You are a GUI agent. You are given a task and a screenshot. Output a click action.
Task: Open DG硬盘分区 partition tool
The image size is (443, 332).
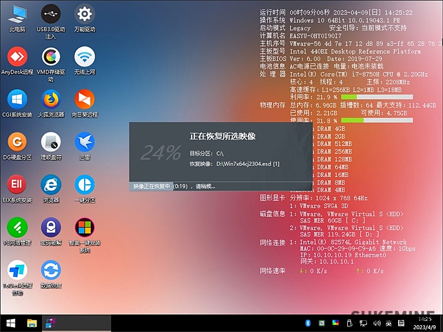pos(17,142)
